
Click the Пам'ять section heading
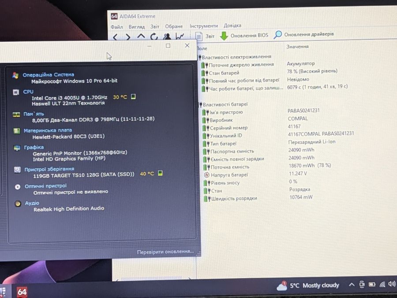coord(34,114)
